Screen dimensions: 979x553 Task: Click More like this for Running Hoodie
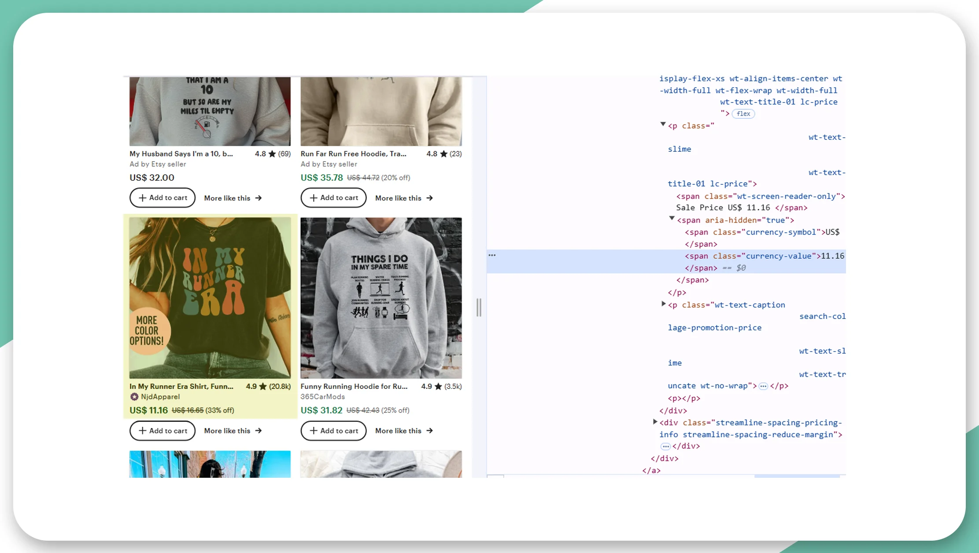(x=404, y=431)
